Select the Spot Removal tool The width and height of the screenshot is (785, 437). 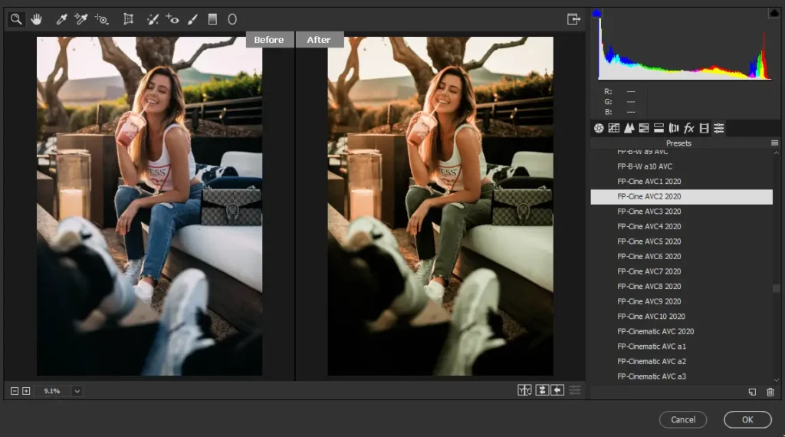[x=153, y=19]
